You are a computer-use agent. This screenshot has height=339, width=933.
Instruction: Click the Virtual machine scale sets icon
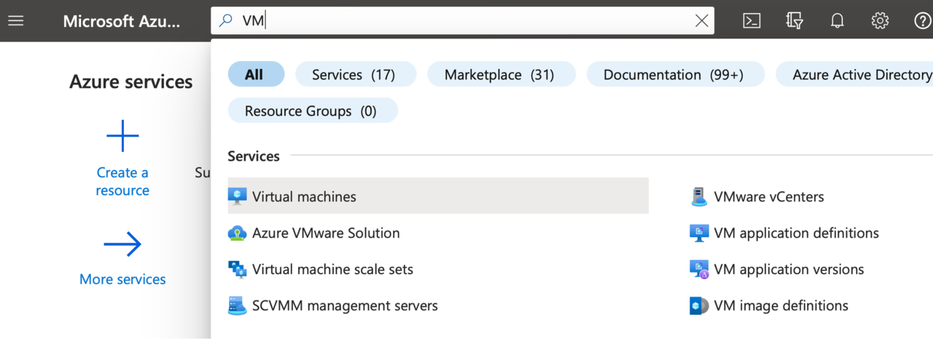[238, 269]
